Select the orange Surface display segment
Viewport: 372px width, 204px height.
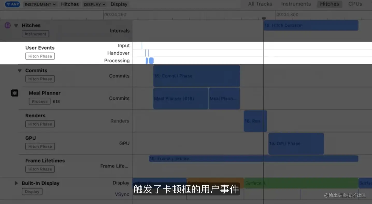pyautogui.click(x=215, y=183)
